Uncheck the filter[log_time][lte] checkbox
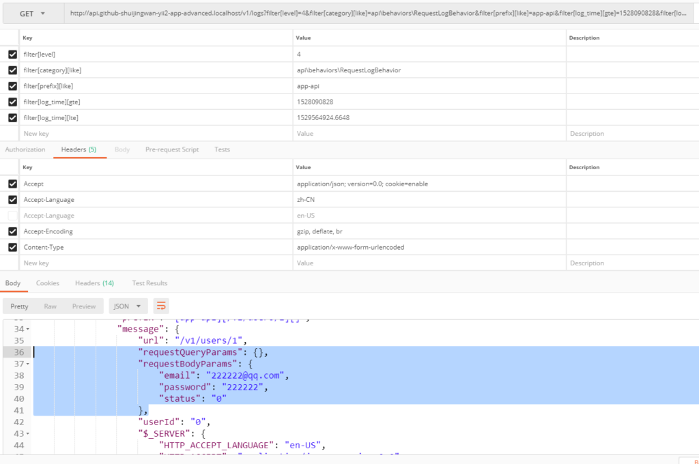This screenshot has height=464, width=699. coord(12,117)
